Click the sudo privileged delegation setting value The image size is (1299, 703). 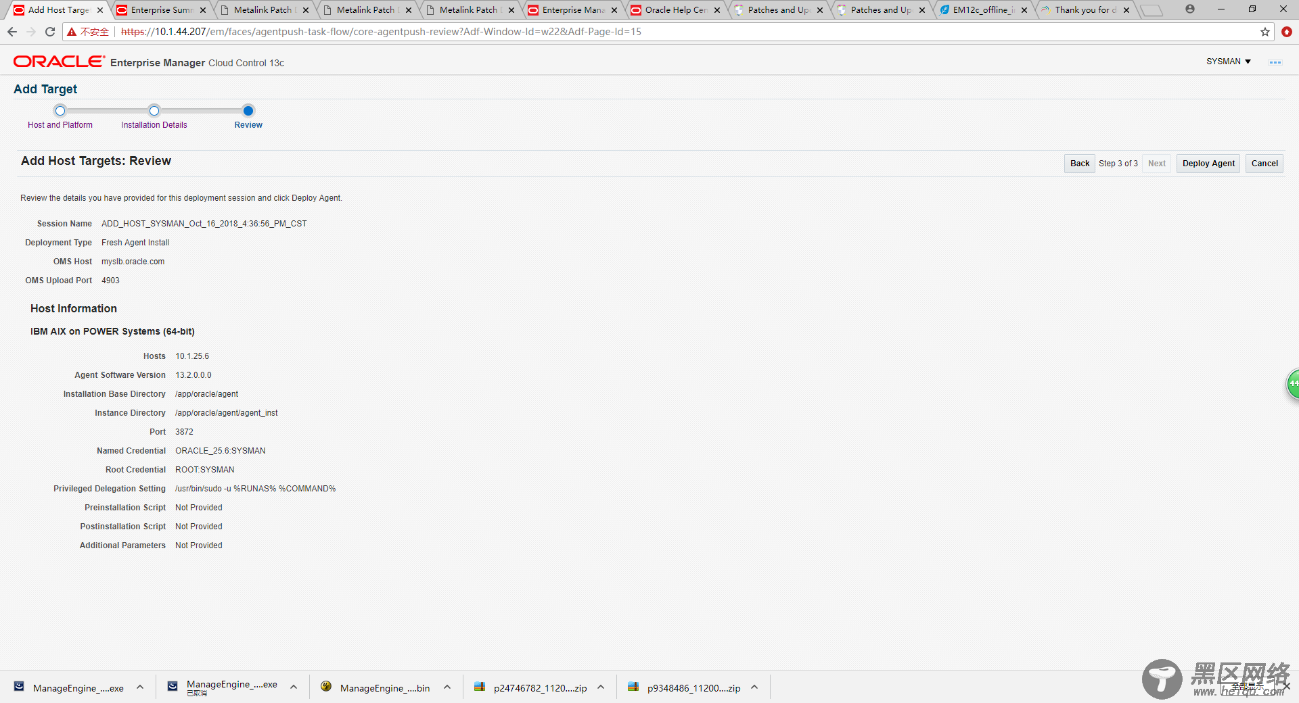tap(256, 489)
